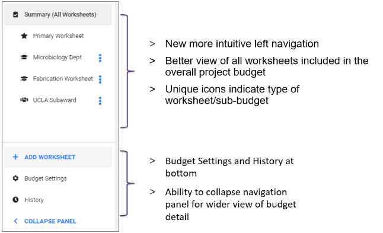Screen dimensions: 383x233
Task: Open the Summary (All Worksheets) item
Action: (x=58, y=15)
